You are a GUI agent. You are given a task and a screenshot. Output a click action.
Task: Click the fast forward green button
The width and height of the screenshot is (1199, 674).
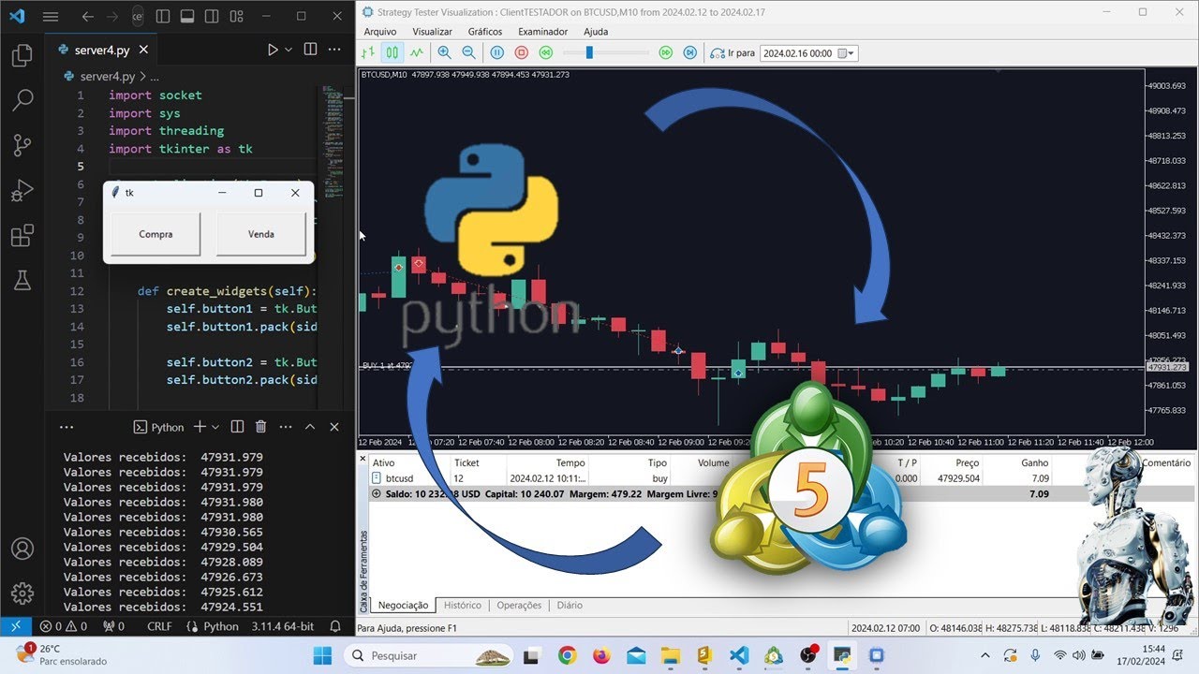666,53
